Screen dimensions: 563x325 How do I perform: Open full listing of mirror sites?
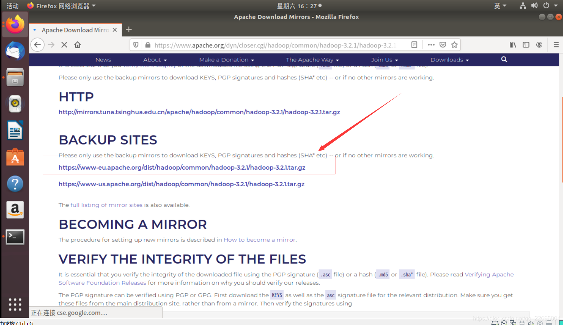point(106,205)
